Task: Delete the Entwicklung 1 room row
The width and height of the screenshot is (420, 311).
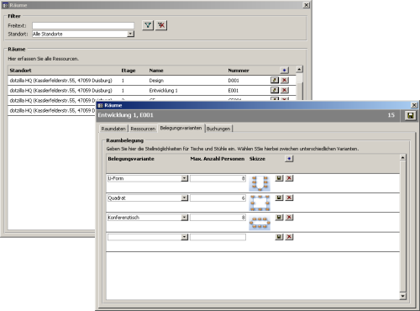Action: 285,90
